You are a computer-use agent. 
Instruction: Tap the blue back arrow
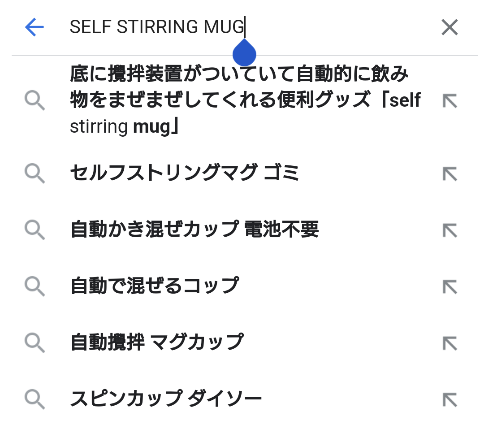pyautogui.click(x=35, y=27)
